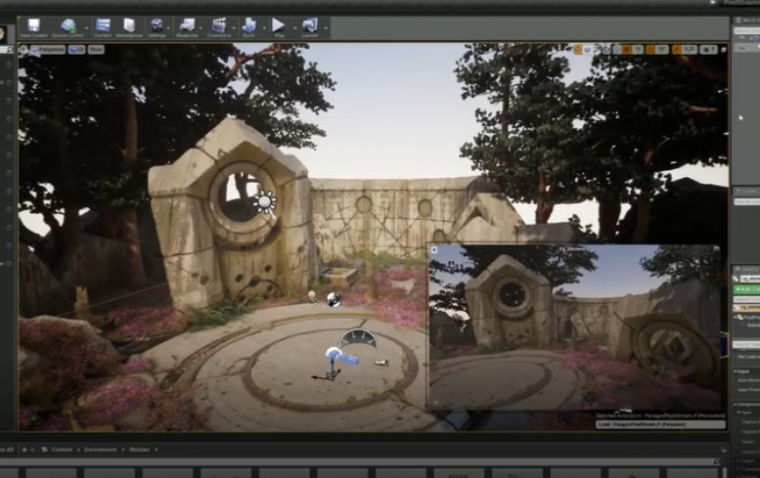Screen dimensions: 760x478
Task: Click the Level ParagonPixelStream_P button
Action: click(x=660, y=424)
